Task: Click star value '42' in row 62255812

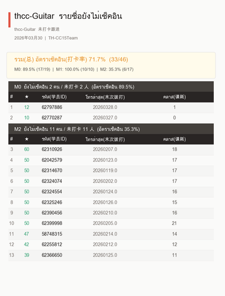Action: tap(27, 244)
